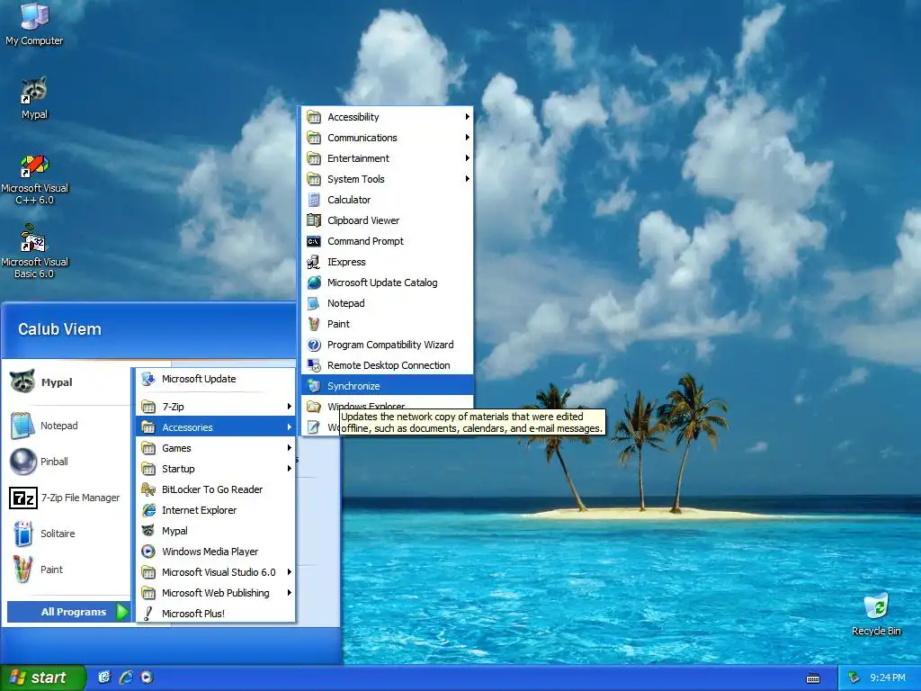The height and width of the screenshot is (691, 921).
Task: Launch BitLocker To Go Reader
Action: (x=216, y=489)
